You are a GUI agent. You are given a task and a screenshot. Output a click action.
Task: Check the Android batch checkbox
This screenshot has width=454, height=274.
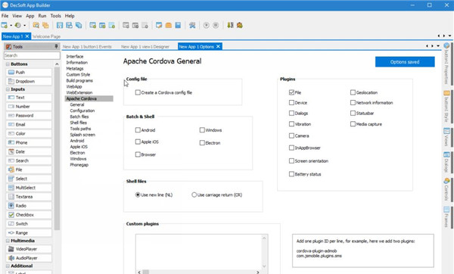[x=138, y=130]
